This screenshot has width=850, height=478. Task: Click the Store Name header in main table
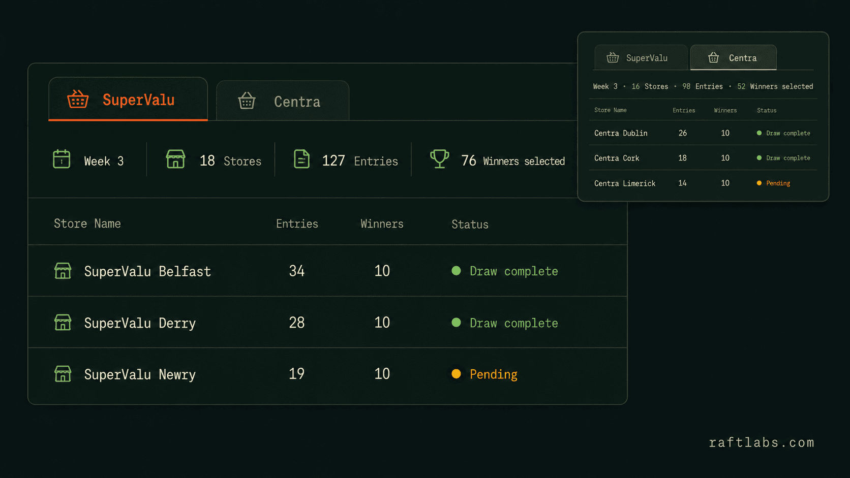[87, 224]
